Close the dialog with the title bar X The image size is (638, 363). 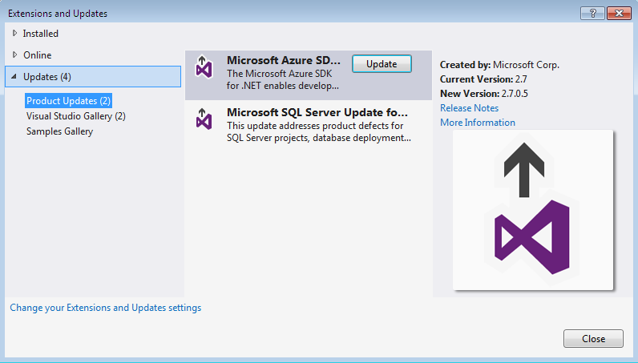pos(618,13)
